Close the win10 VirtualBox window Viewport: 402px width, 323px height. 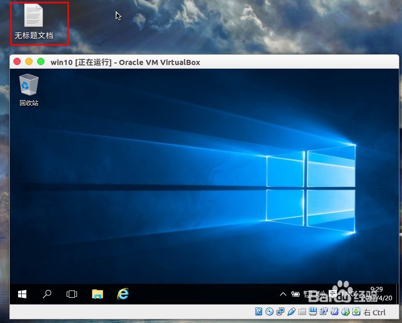pyautogui.click(x=17, y=62)
